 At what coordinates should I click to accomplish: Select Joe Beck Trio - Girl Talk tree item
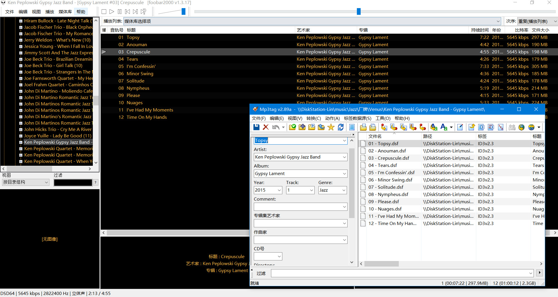pos(53,66)
